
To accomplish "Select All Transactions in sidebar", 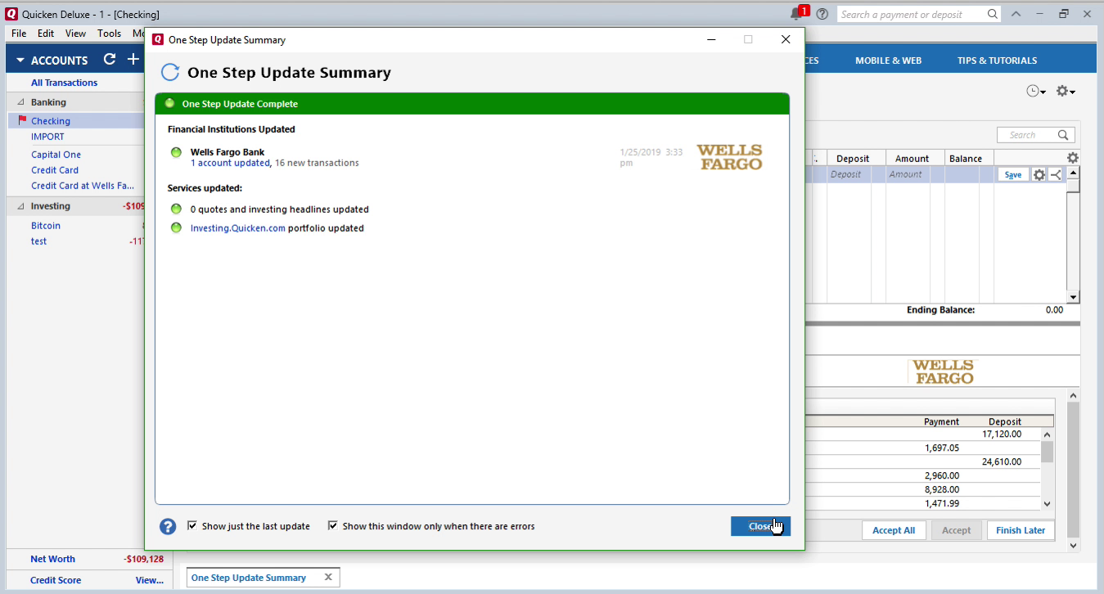I will point(64,83).
